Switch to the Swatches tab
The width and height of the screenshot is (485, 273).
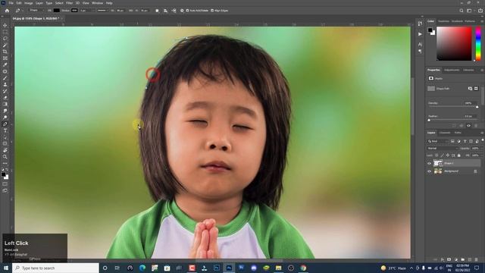point(443,21)
